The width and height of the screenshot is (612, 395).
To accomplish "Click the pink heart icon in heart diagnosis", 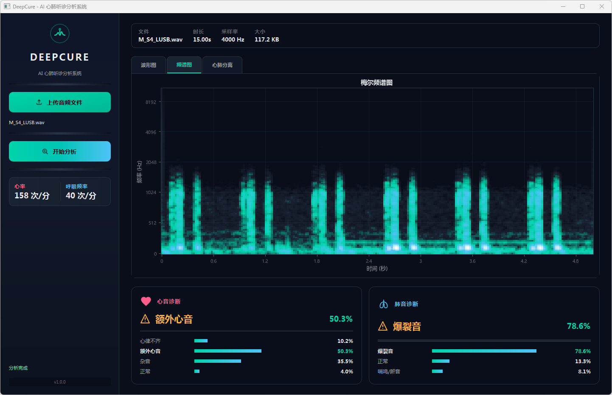I will coord(146,301).
